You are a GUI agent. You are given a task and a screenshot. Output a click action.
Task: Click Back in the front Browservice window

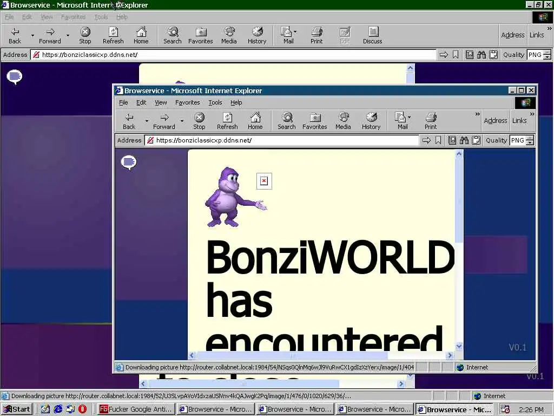pyautogui.click(x=129, y=121)
